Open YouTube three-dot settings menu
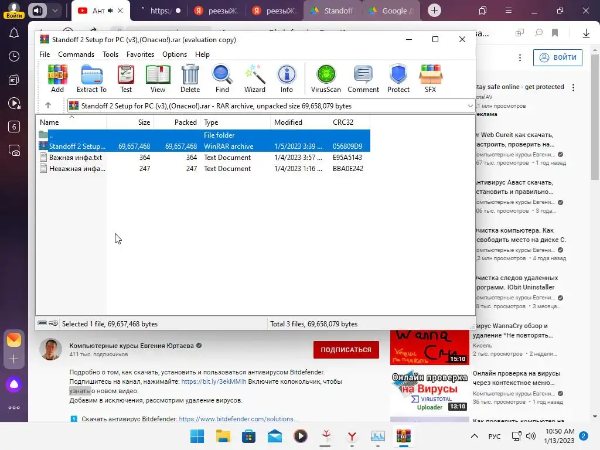The width and height of the screenshot is (600, 450). pos(520,57)
